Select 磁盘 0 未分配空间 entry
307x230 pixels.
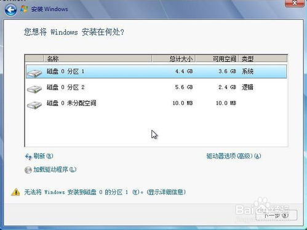pos(156,103)
